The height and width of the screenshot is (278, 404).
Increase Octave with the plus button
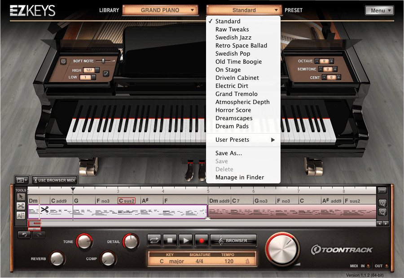click(x=331, y=61)
